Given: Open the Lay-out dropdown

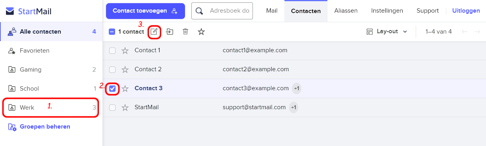Looking at the screenshot, I should (387, 32).
